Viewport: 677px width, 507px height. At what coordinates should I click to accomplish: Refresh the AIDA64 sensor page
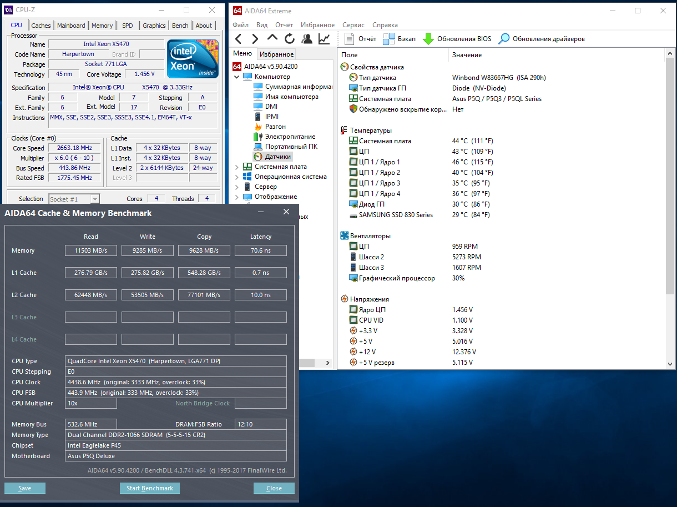[x=290, y=39]
